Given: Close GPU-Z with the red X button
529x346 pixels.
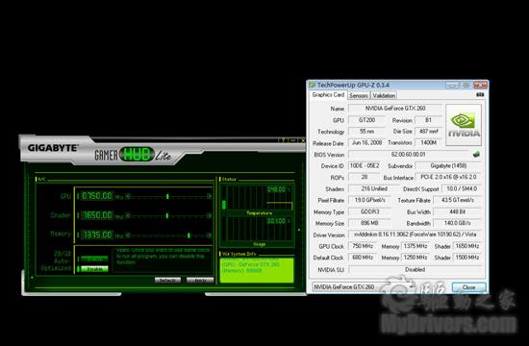Looking at the screenshot, I should tap(480, 86).
